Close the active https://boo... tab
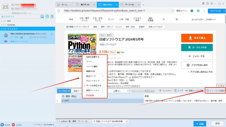This screenshot has width=226, height=127. 116,5
